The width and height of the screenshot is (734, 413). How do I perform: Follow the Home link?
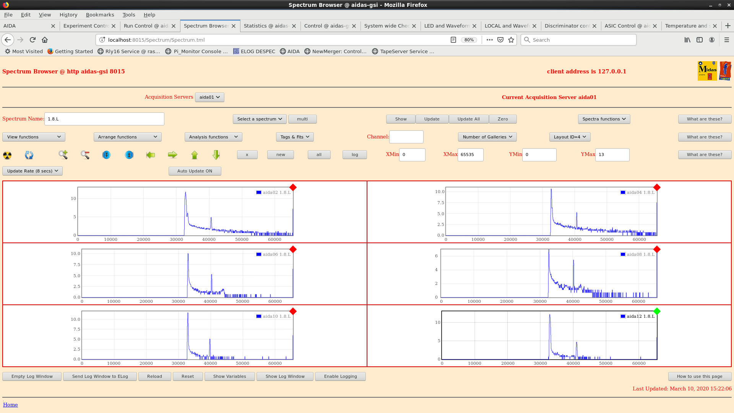pos(10,405)
